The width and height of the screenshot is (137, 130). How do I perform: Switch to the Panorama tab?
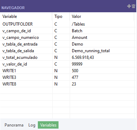coord(14,125)
